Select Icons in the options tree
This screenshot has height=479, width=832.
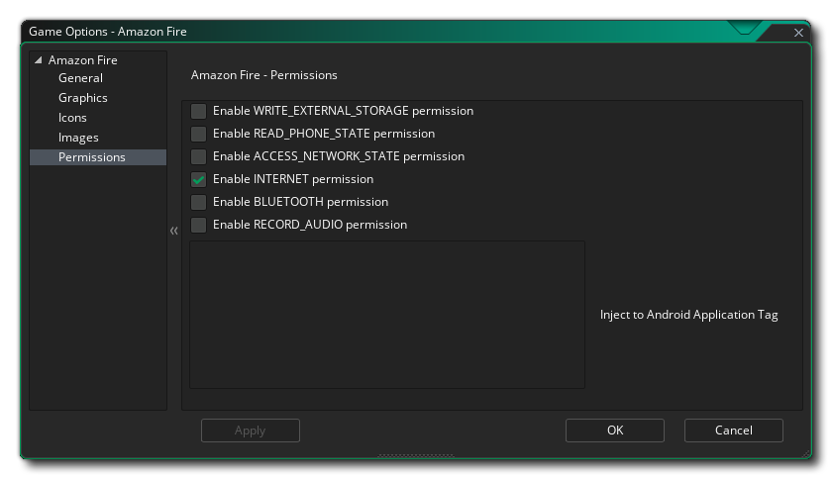(x=72, y=118)
